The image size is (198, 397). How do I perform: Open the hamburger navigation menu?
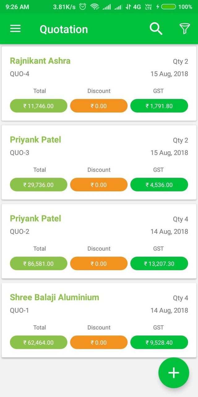(x=15, y=29)
